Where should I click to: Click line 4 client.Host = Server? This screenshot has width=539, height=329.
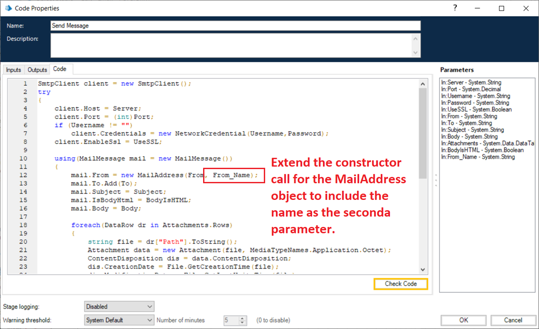[x=98, y=108]
